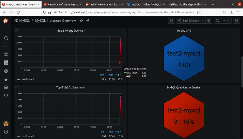Star the MySQL Instances Overview dashboard
This screenshot has width=243, height=139.
point(81,21)
